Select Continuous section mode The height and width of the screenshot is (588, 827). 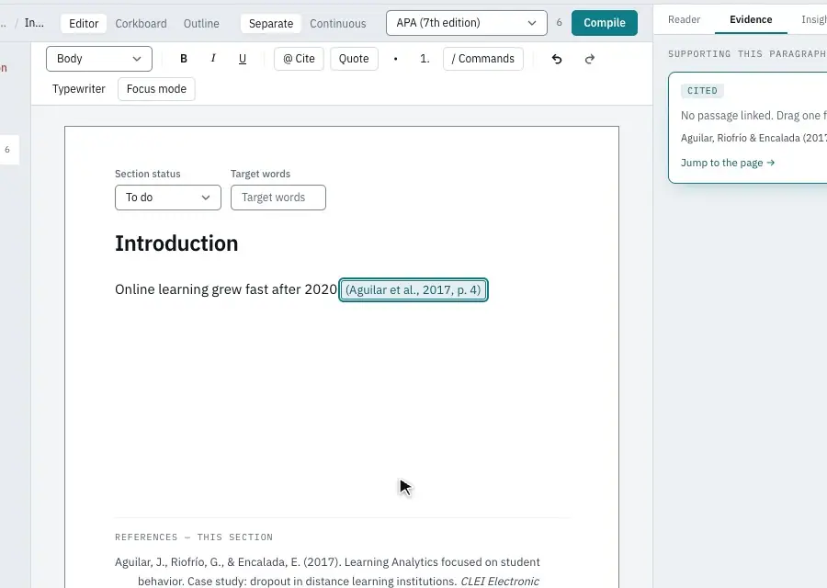[x=338, y=23]
